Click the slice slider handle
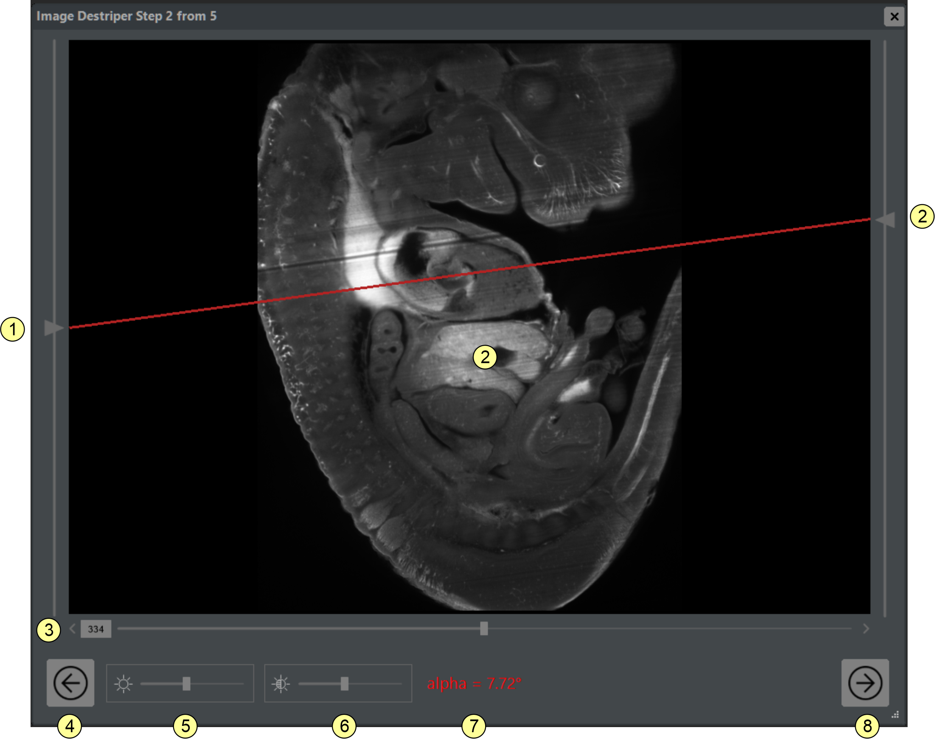This screenshot has width=935, height=739. (484, 628)
